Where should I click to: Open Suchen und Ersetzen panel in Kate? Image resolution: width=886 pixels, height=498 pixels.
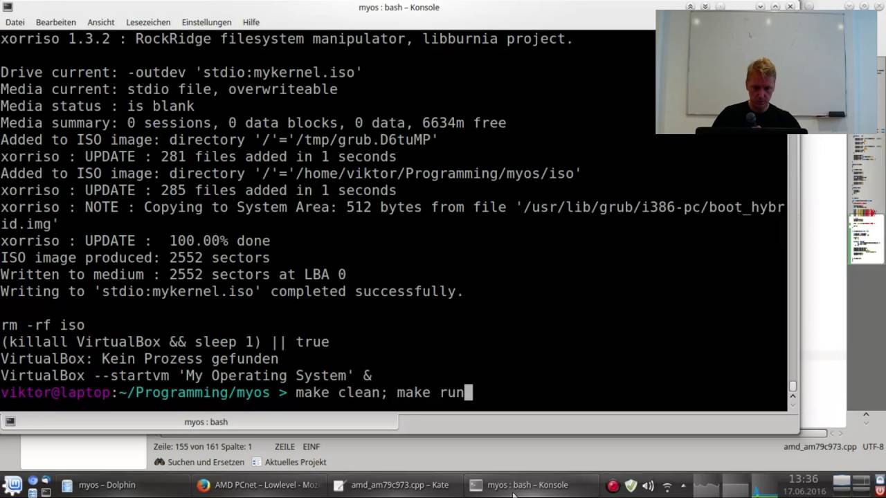point(199,462)
